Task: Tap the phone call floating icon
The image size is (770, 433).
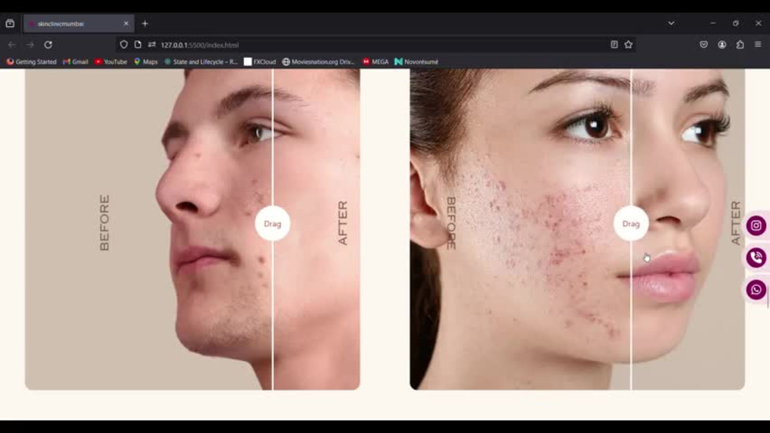Action: click(756, 258)
